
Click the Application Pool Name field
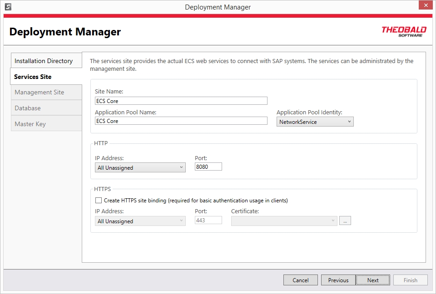pos(181,121)
